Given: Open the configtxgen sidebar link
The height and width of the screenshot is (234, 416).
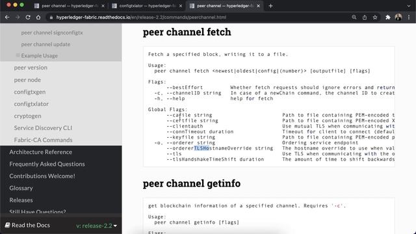Looking at the screenshot, I should click(x=30, y=92).
